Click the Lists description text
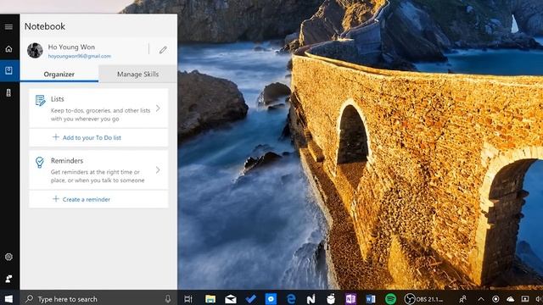The height and width of the screenshot is (305, 543). [x=100, y=114]
